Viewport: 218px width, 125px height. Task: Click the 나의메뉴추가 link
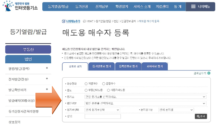click(x=73, y=21)
